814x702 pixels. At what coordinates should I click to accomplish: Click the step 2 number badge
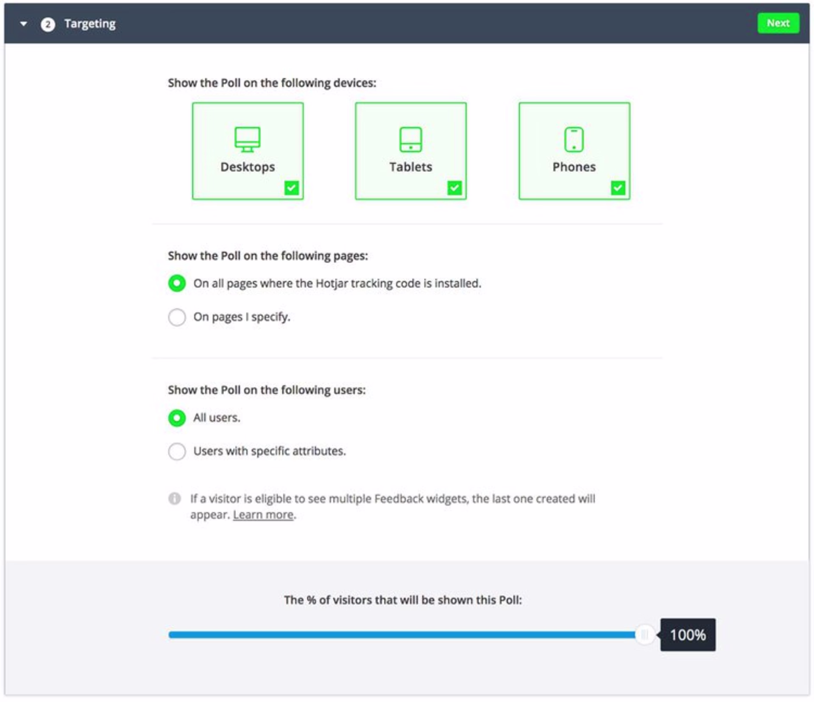pos(48,24)
